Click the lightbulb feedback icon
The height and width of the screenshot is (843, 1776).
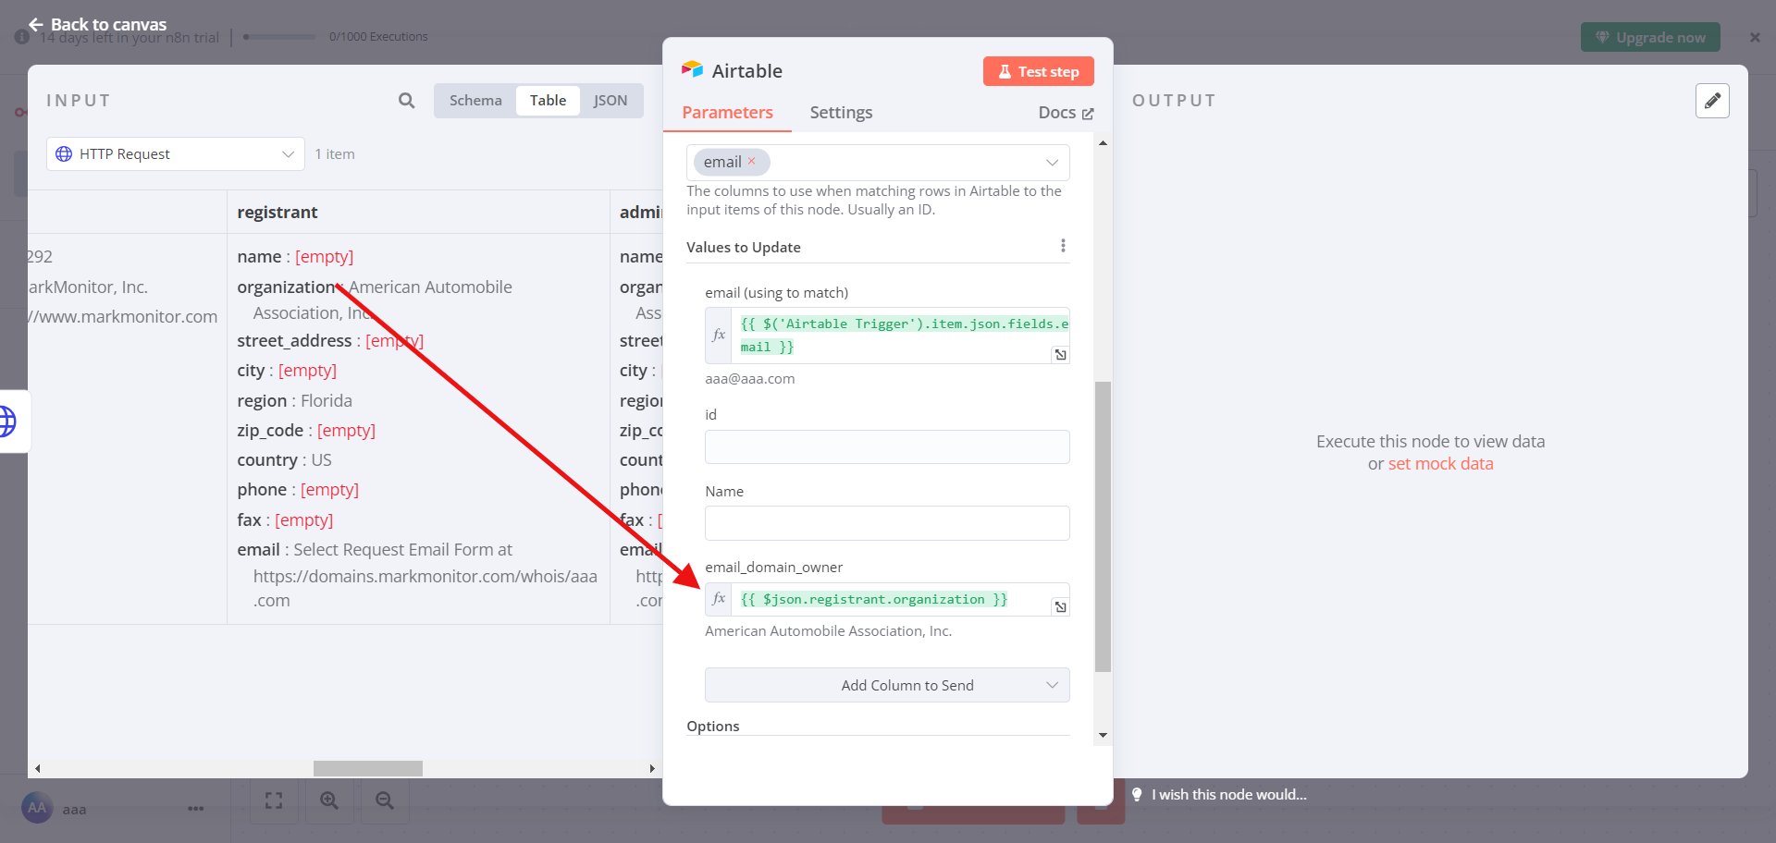click(1137, 794)
